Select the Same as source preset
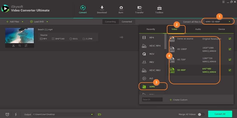237x118 pixels. coord(200,39)
